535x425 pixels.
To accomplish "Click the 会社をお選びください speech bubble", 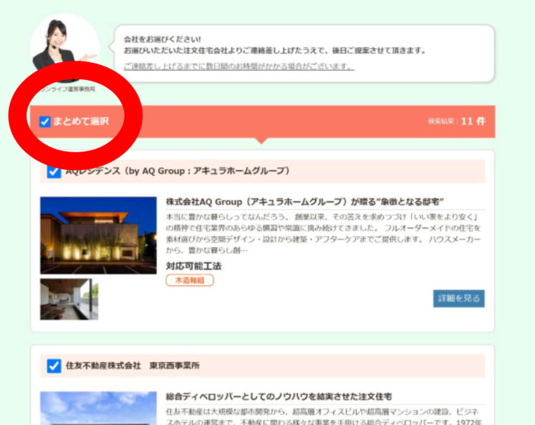I will (304, 53).
